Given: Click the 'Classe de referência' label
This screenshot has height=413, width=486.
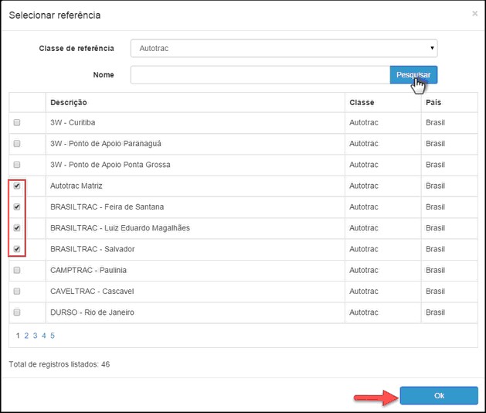Looking at the screenshot, I should click(76, 48).
